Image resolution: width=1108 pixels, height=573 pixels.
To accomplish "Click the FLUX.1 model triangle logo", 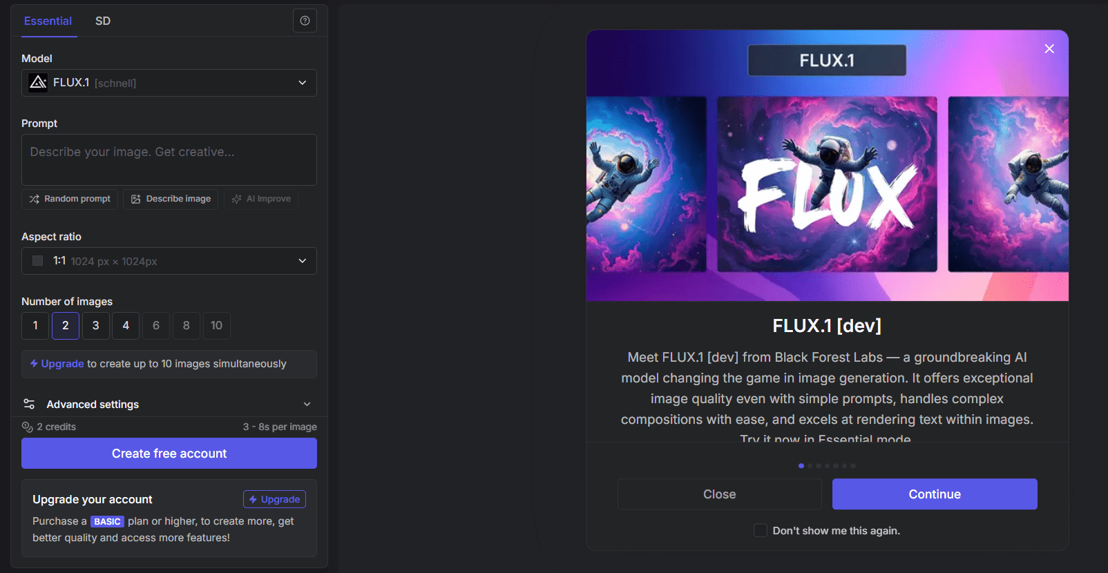I will click(x=38, y=83).
